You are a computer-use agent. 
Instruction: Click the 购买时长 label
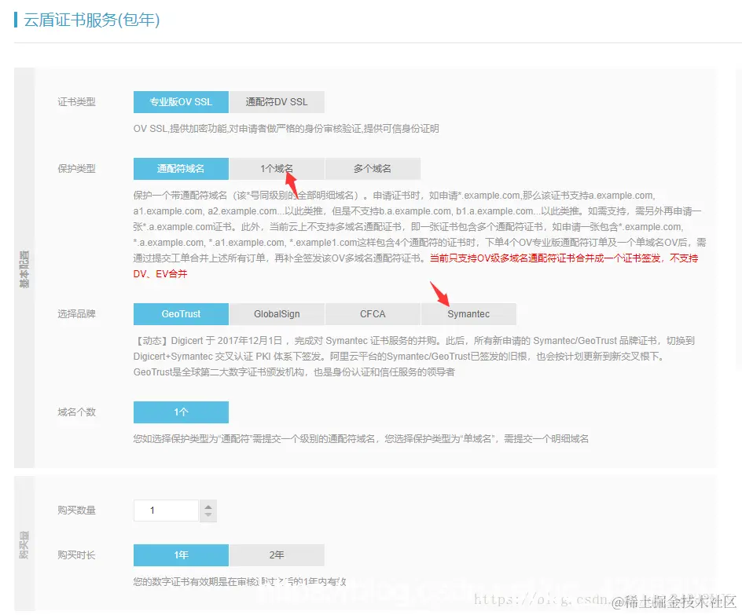tap(77, 555)
